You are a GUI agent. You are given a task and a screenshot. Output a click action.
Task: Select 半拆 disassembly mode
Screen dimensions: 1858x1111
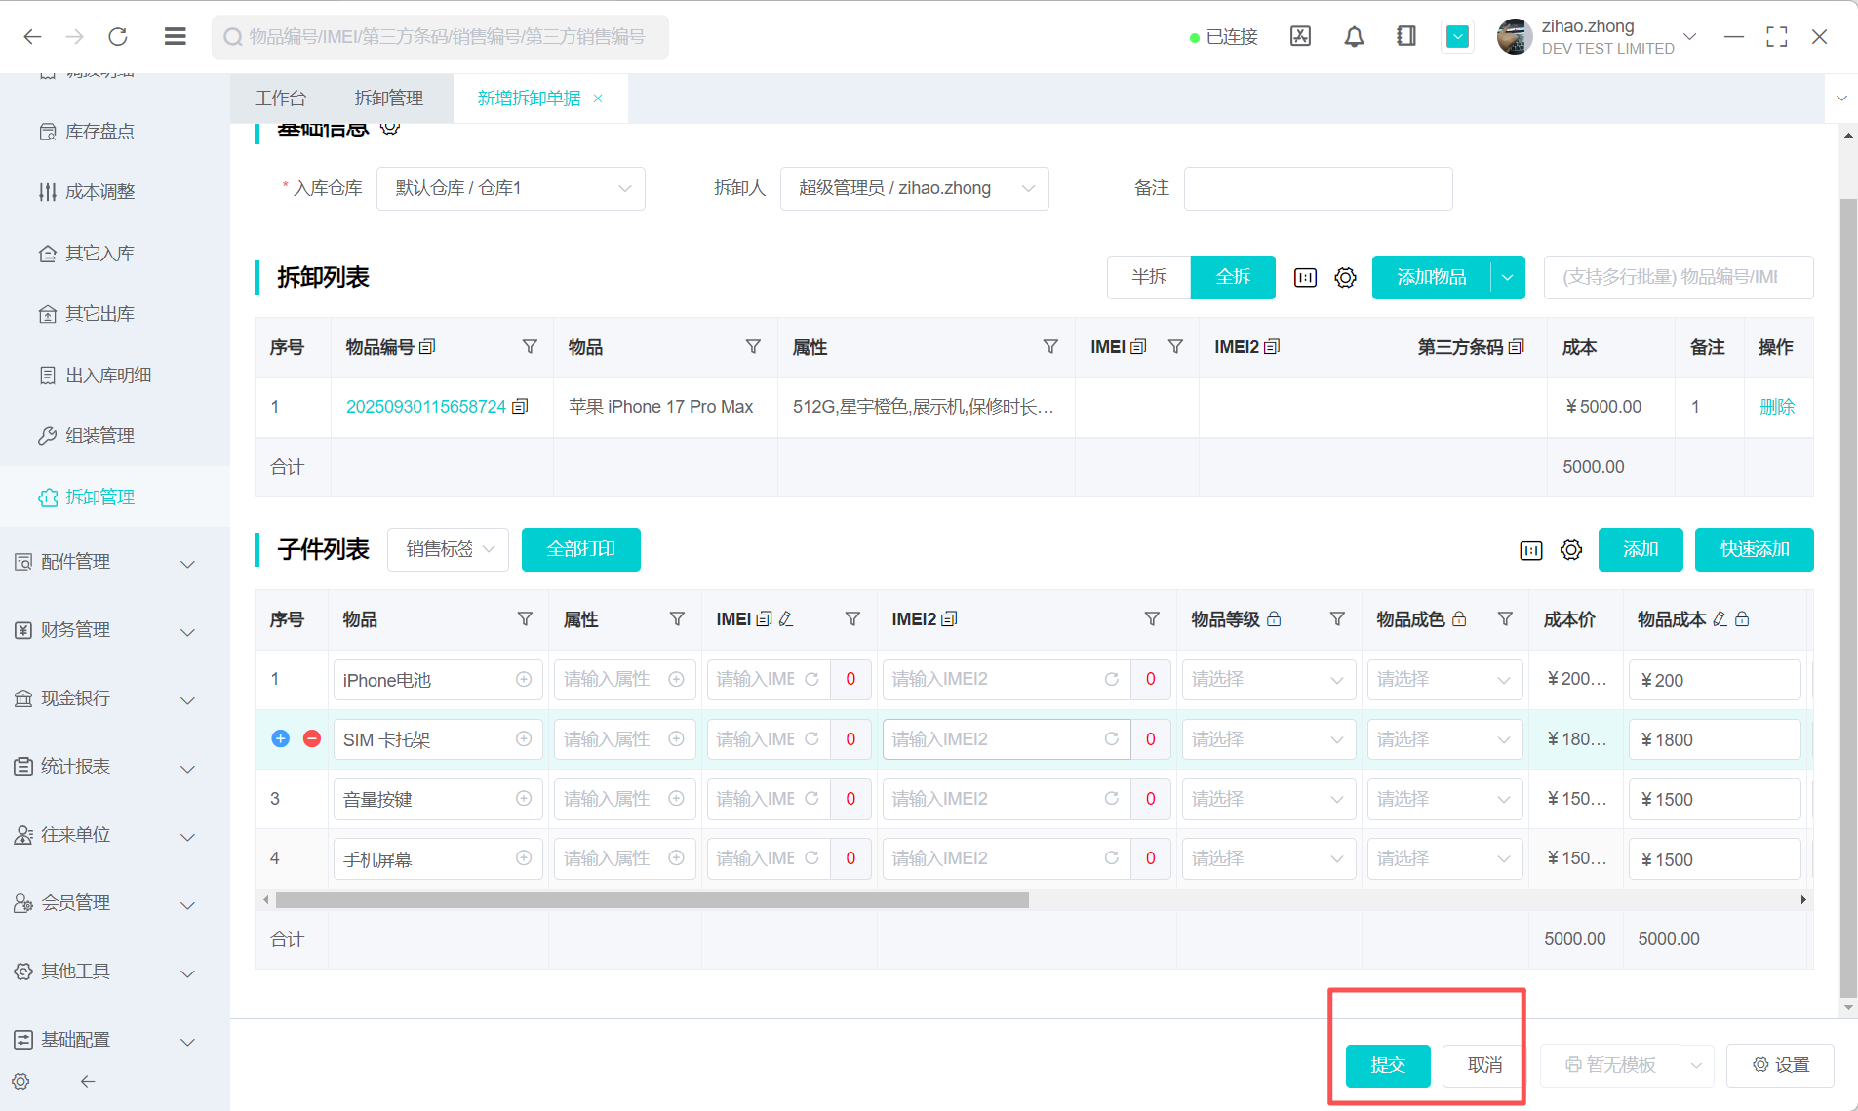click(1148, 277)
